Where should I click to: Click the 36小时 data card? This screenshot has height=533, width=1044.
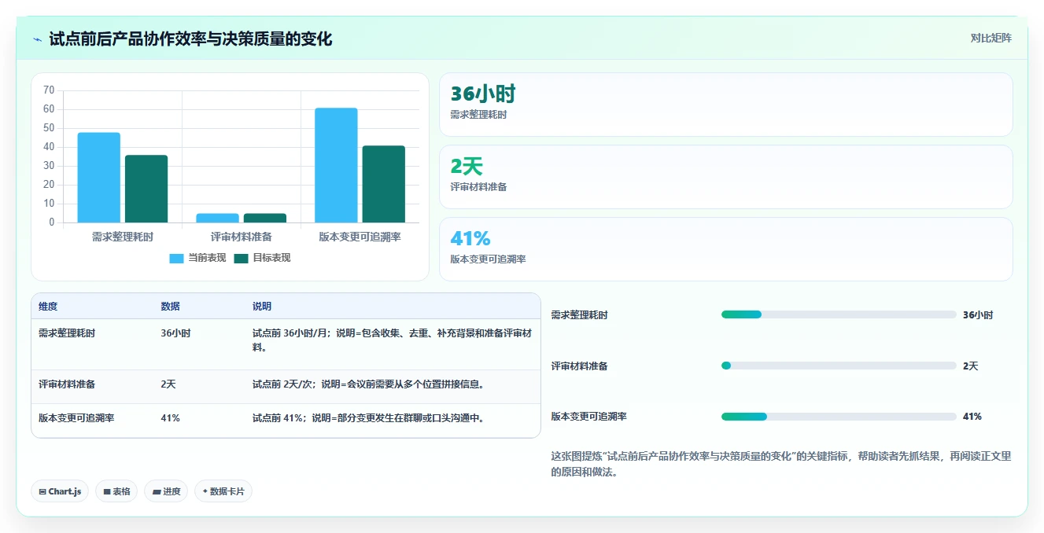pos(725,105)
